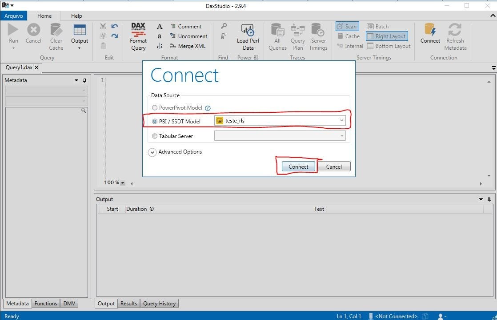The width and height of the screenshot is (497, 320).
Task: Click the Copy icon in Edit group
Action: [103, 36]
